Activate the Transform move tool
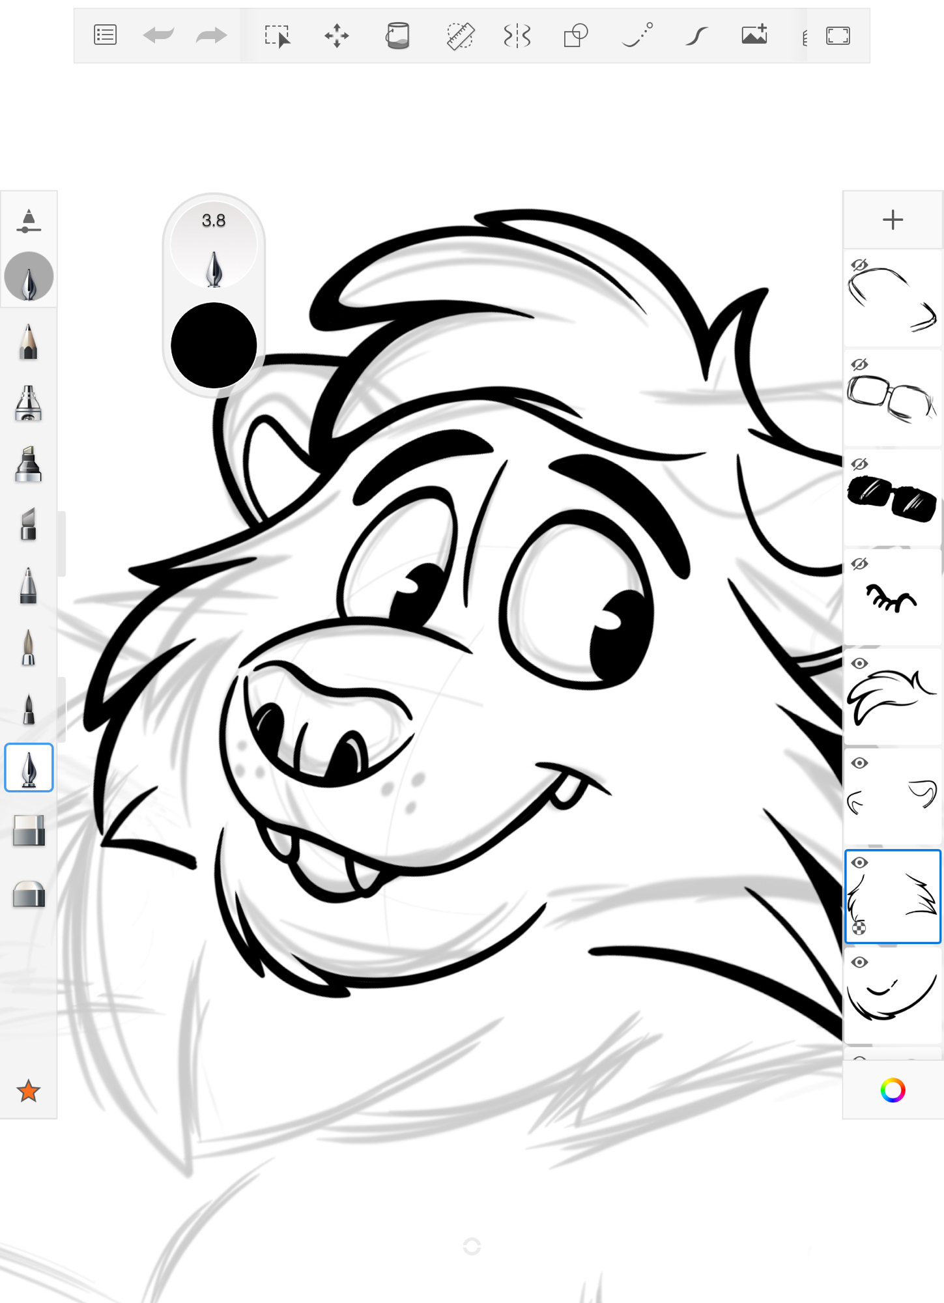The image size is (944, 1303). pos(337,36)
